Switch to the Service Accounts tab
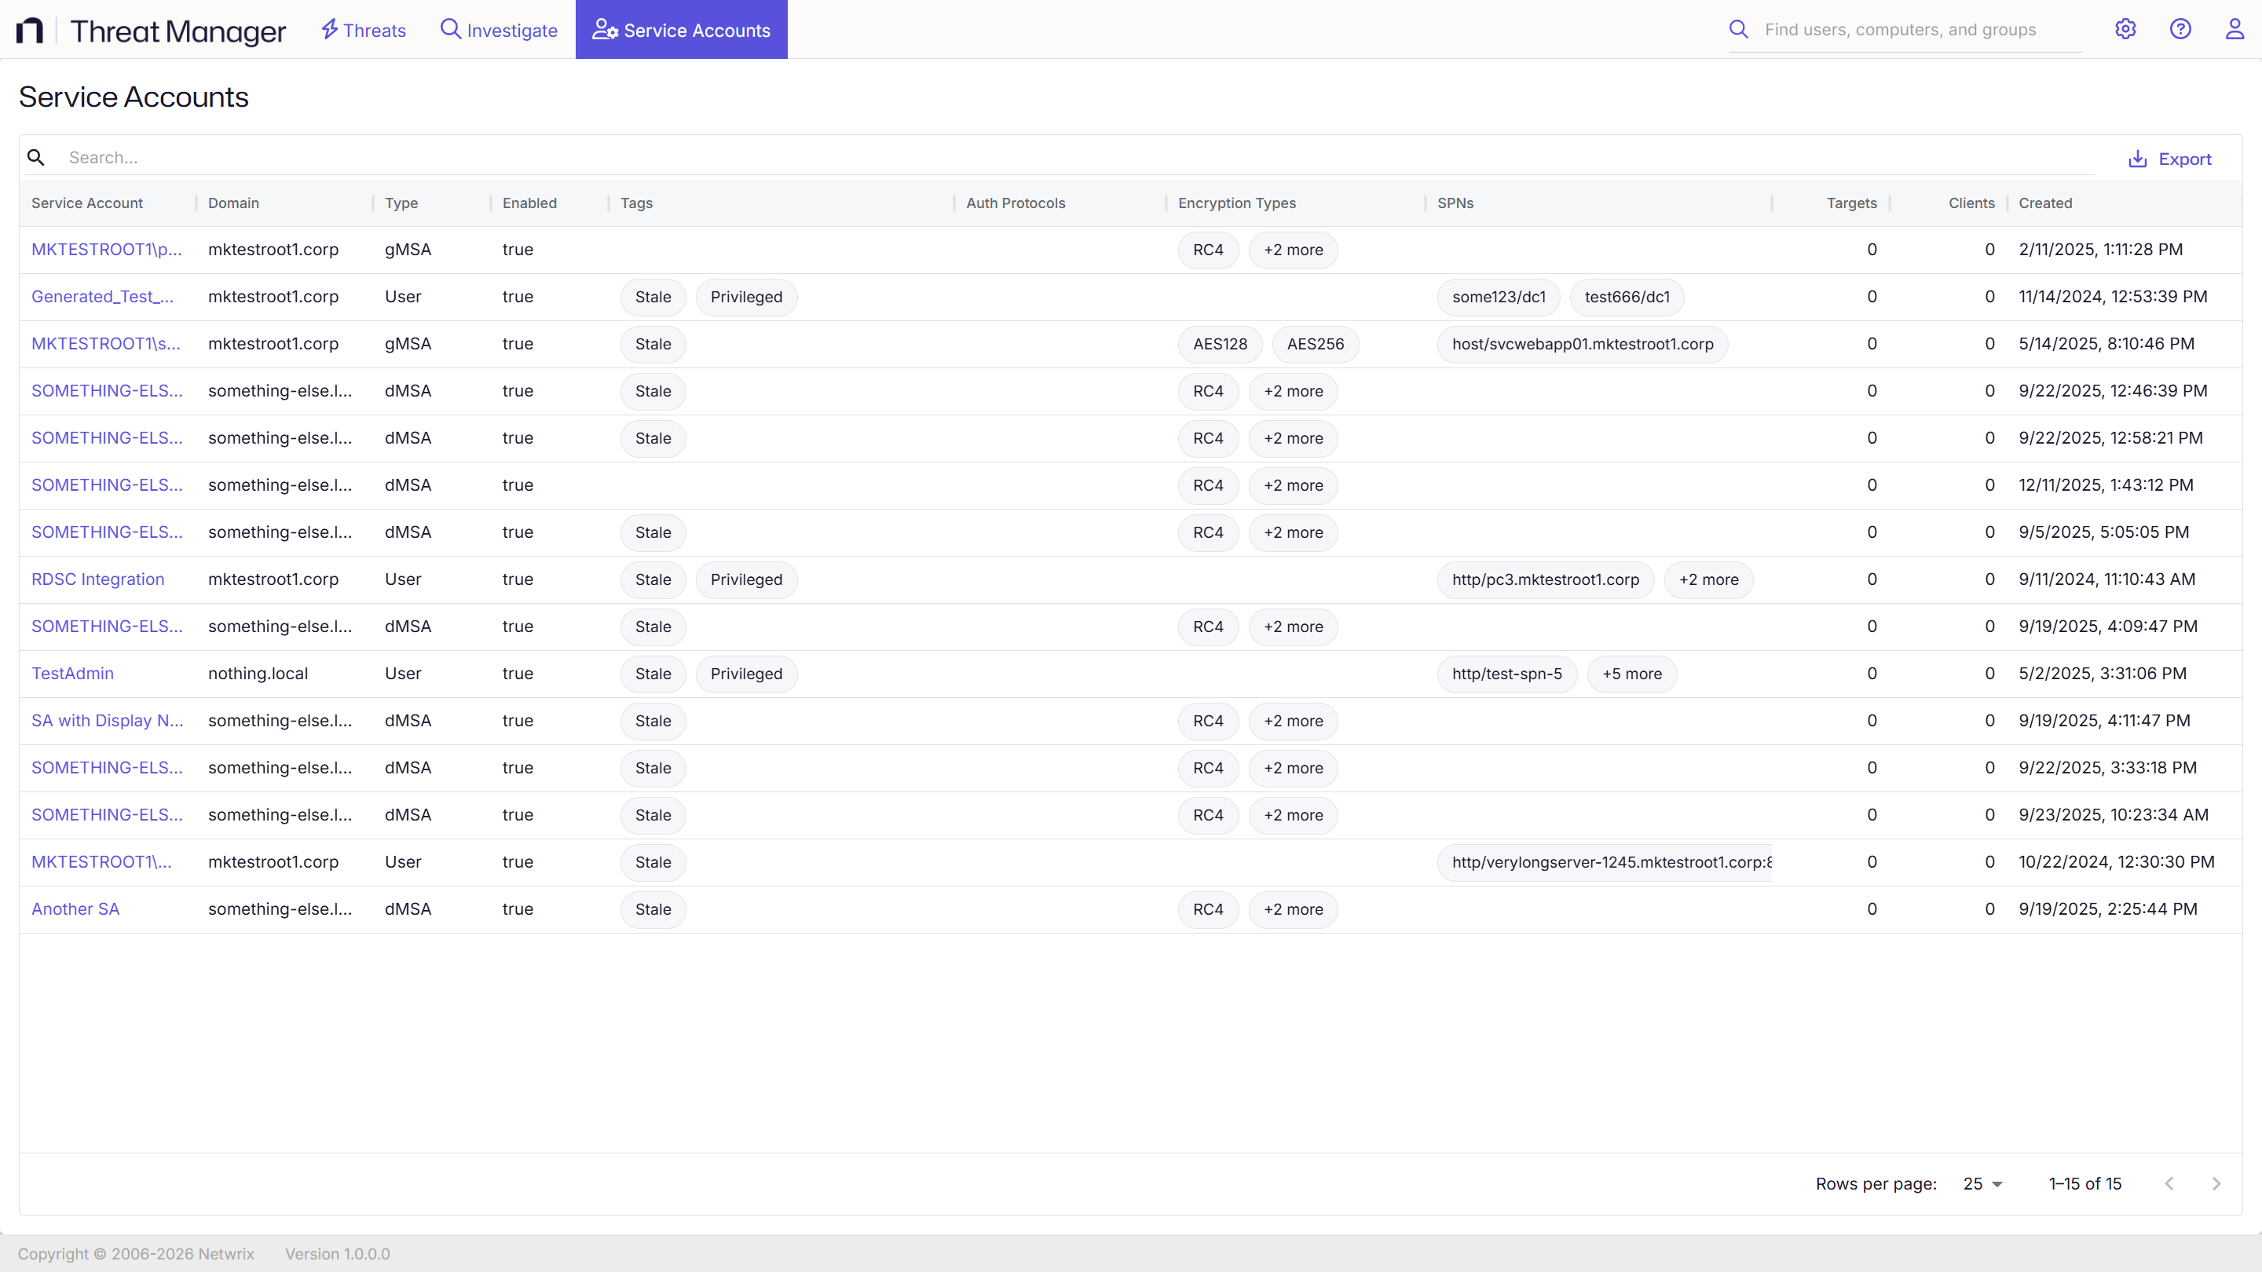2262x1272 pixels. 680,29
